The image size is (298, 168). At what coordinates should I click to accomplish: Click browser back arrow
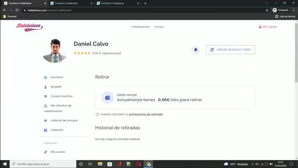(x=5, y=10)
